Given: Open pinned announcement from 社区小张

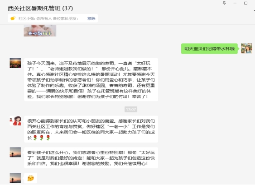Looking at the screenshot, I should click(x=48, y=18).
